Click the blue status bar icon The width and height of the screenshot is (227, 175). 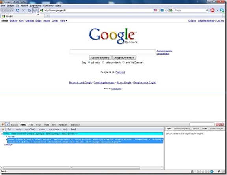pos(212,171)
